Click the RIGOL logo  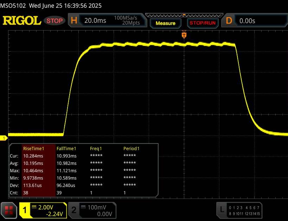point(22,20)
